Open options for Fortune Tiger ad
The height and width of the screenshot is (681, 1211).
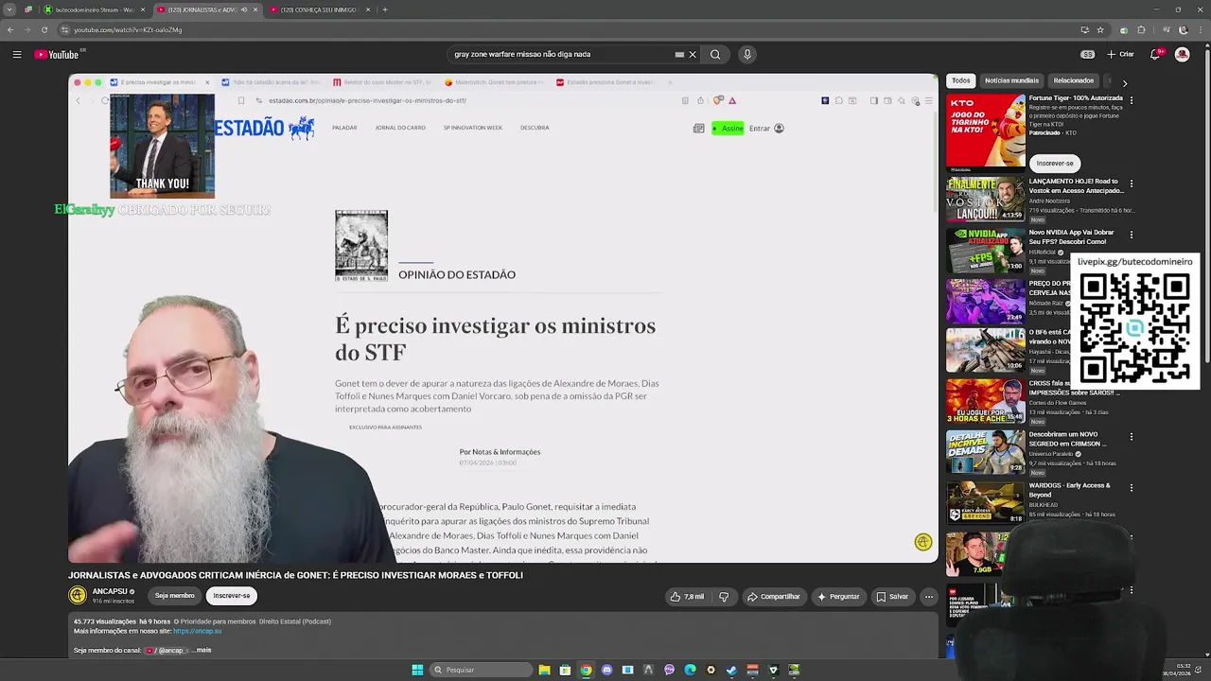coord(1131,99)
